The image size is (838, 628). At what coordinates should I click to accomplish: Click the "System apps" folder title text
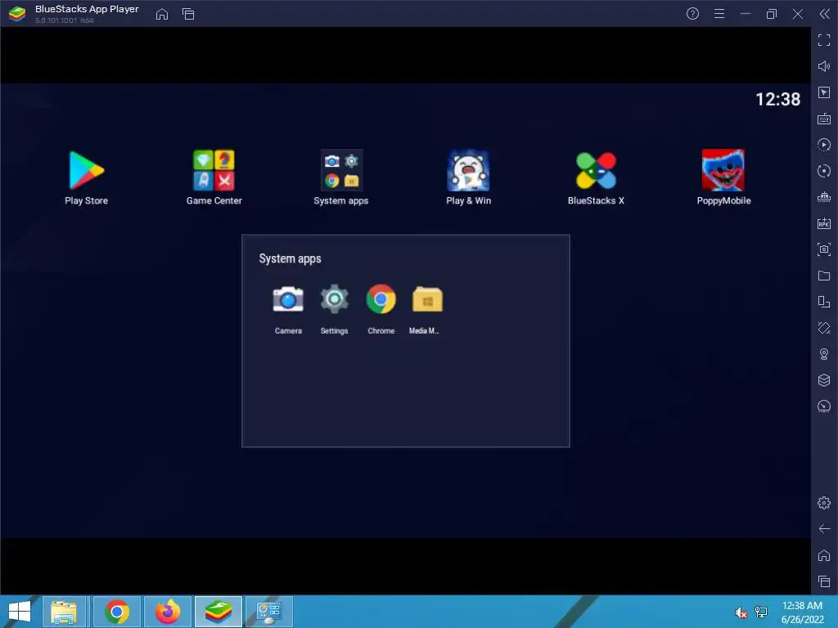tap(291, 259)
